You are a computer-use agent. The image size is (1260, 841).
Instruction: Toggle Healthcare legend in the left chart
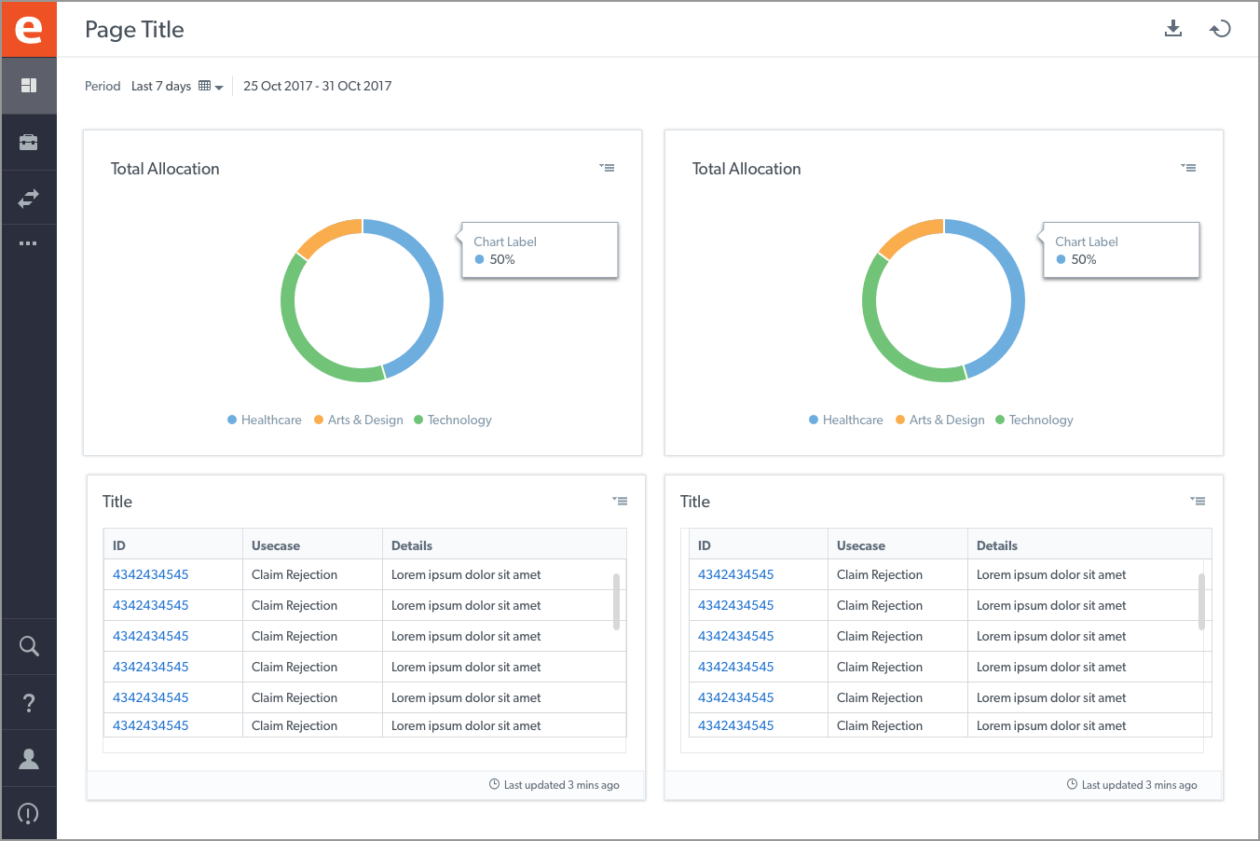[x=265, y=420]
